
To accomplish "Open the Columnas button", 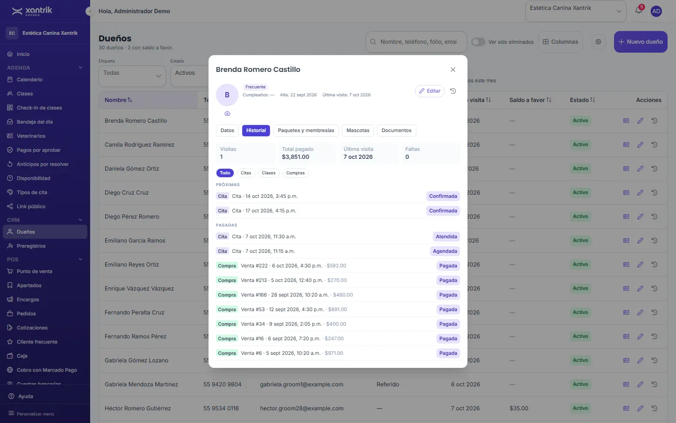I will pos(561,42).
